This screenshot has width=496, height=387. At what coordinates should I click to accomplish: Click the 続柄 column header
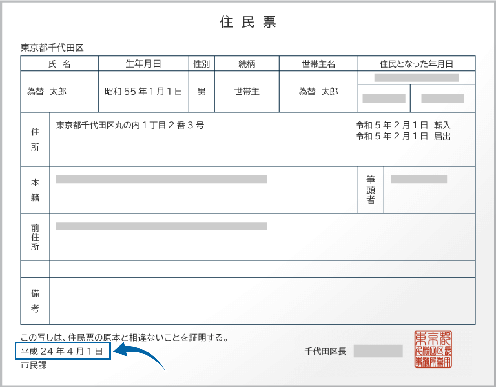coord(247,64)
